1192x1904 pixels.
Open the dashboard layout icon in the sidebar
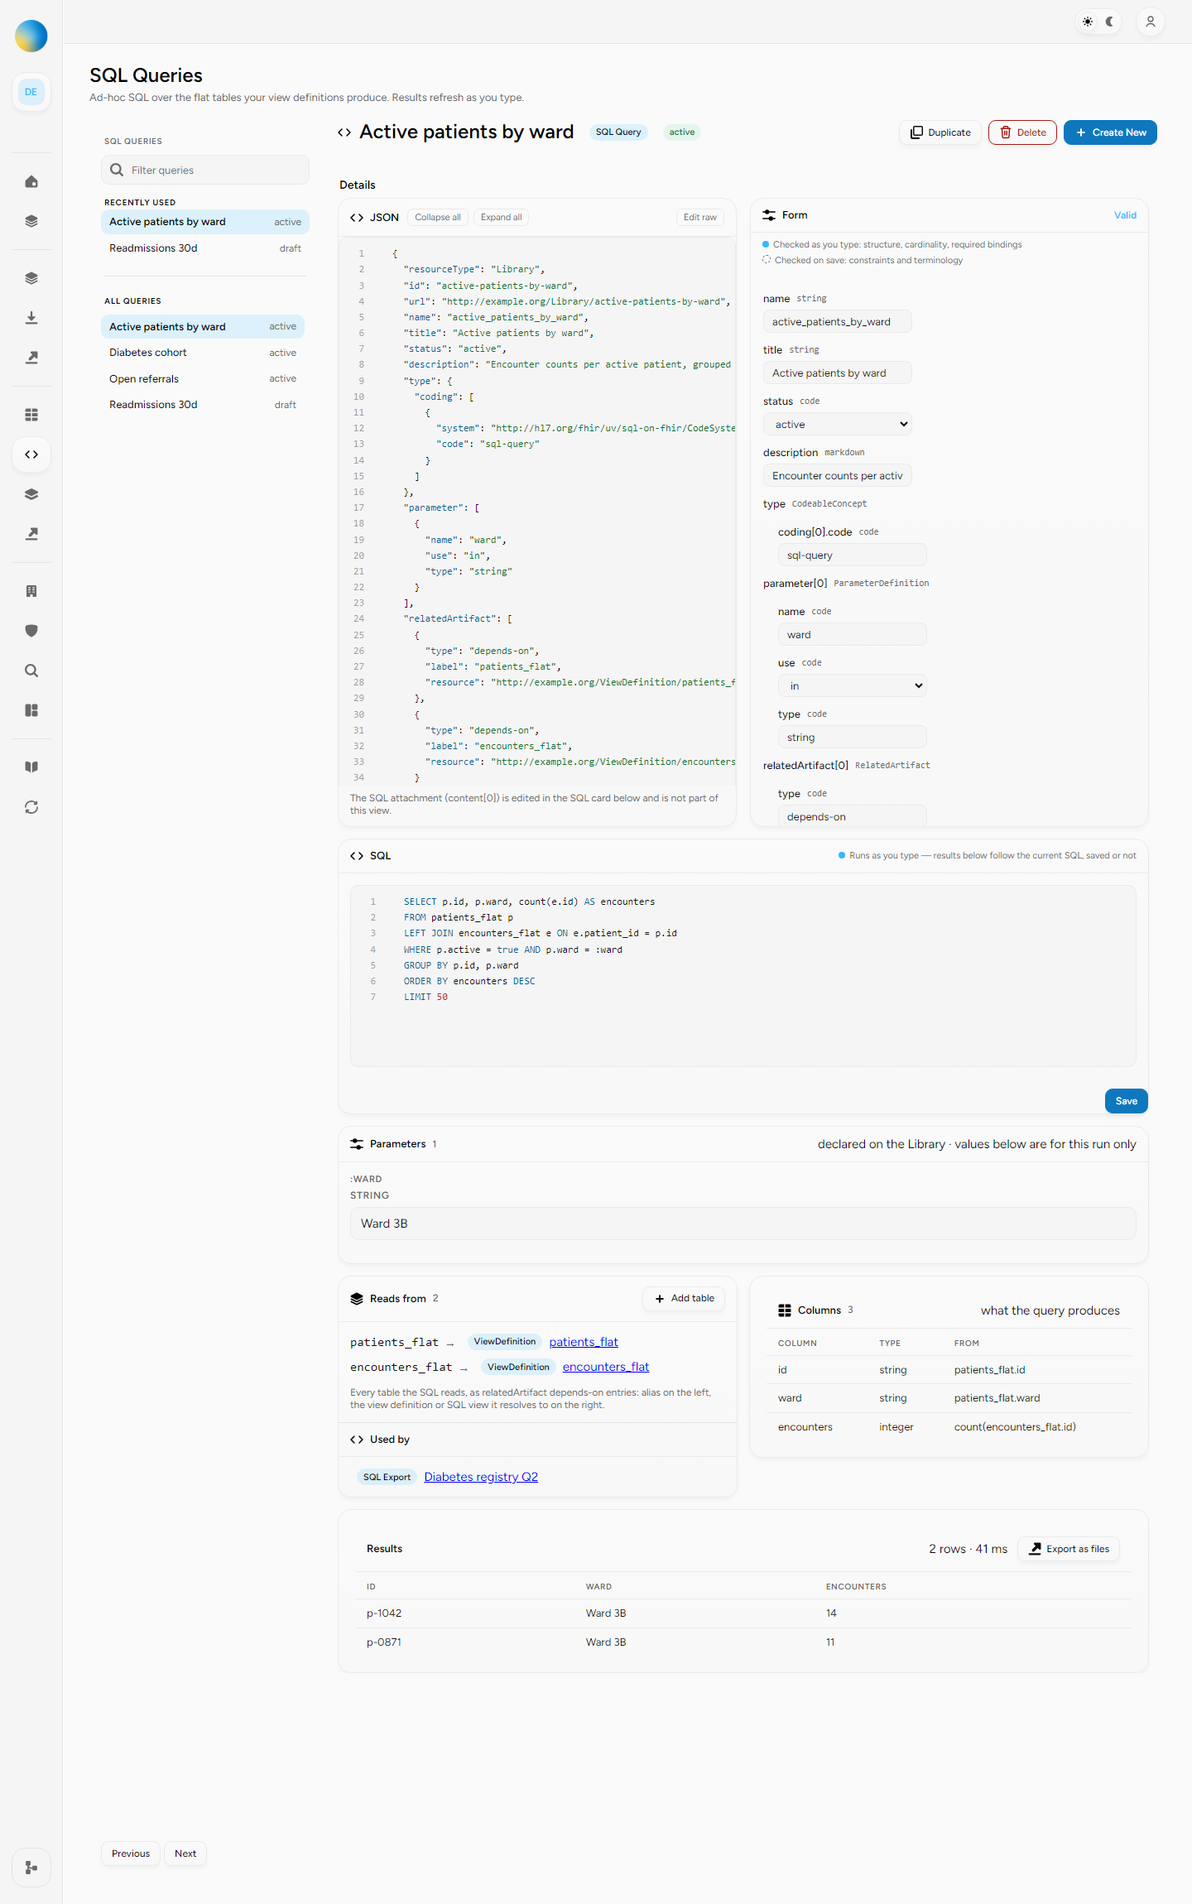click(x=31, y=710)
